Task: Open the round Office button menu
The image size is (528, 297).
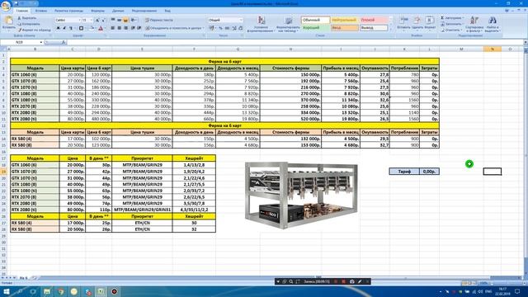Action: click(6, 7)
